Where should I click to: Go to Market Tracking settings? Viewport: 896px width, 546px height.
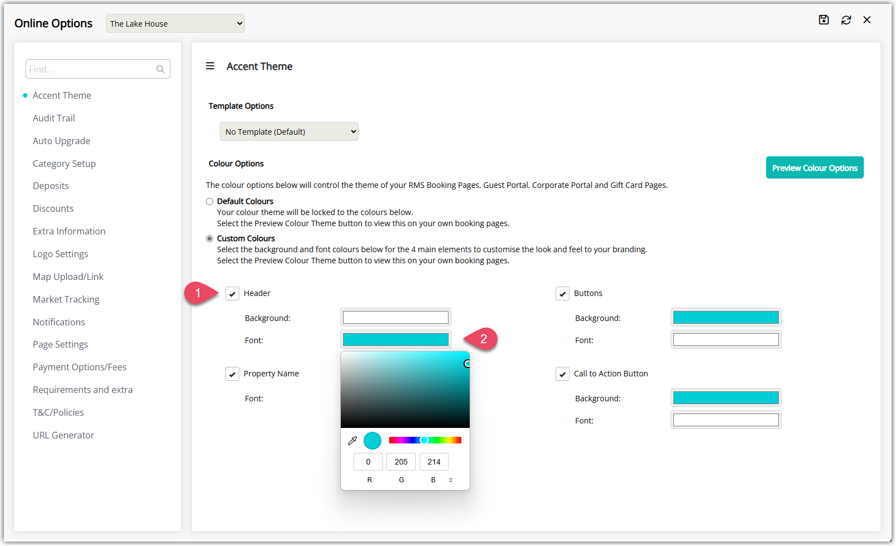pyautogui.click(x=66, y=299)
